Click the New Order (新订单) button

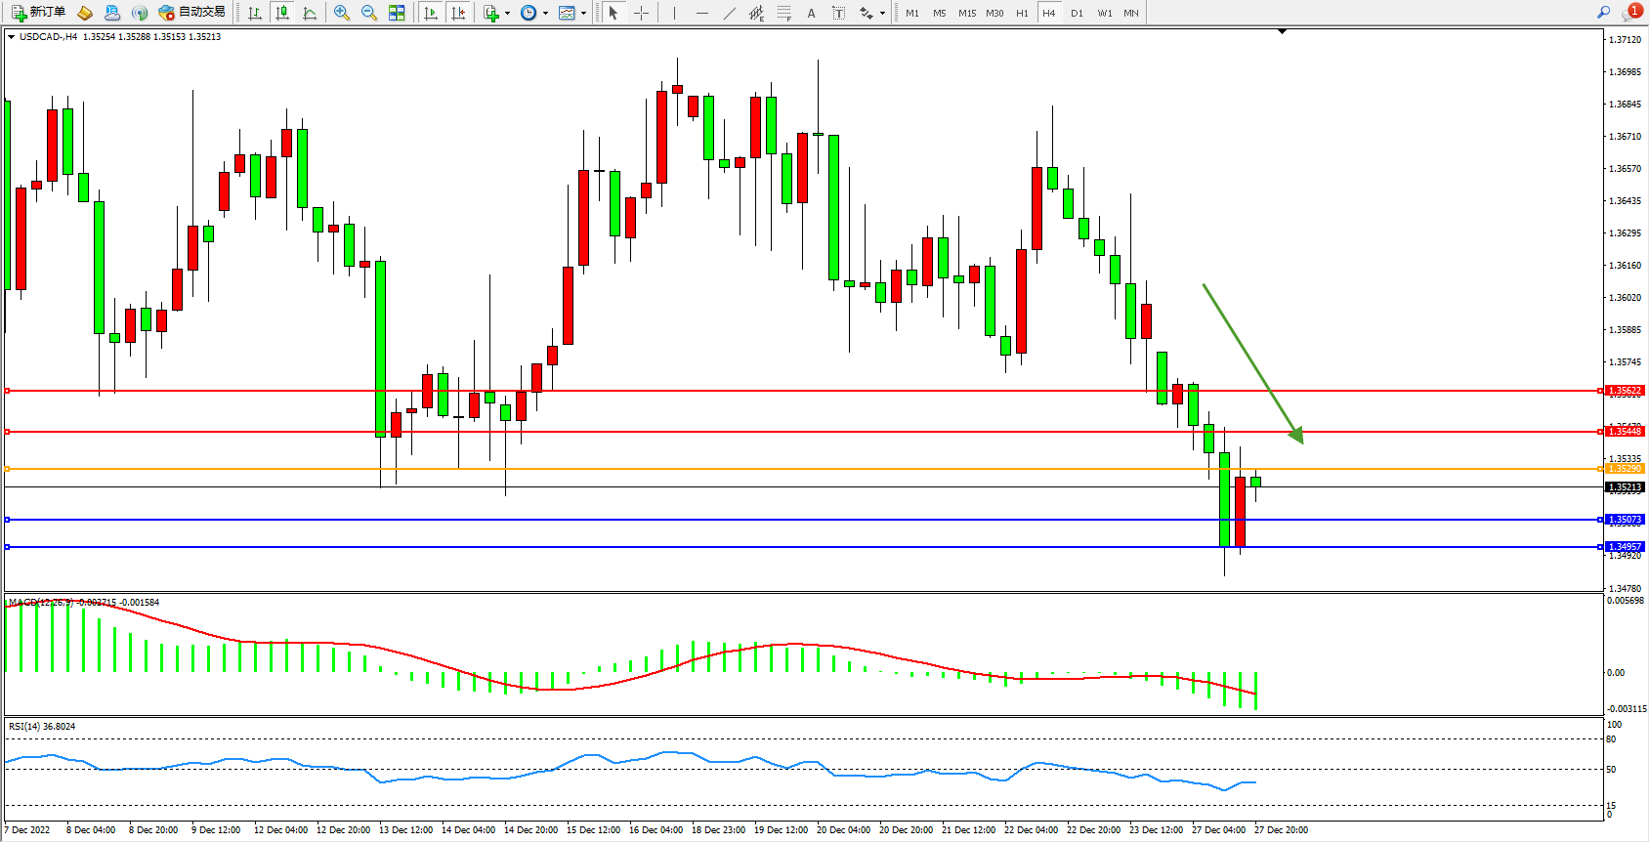[39, 13]
